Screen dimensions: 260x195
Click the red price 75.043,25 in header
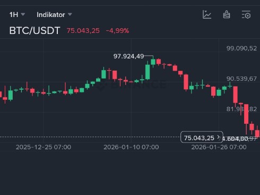coord(83,31)
